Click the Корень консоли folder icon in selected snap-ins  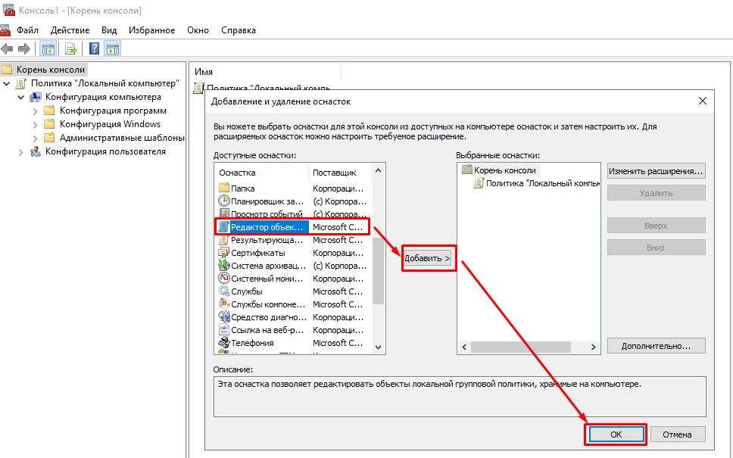pos(466,170)
